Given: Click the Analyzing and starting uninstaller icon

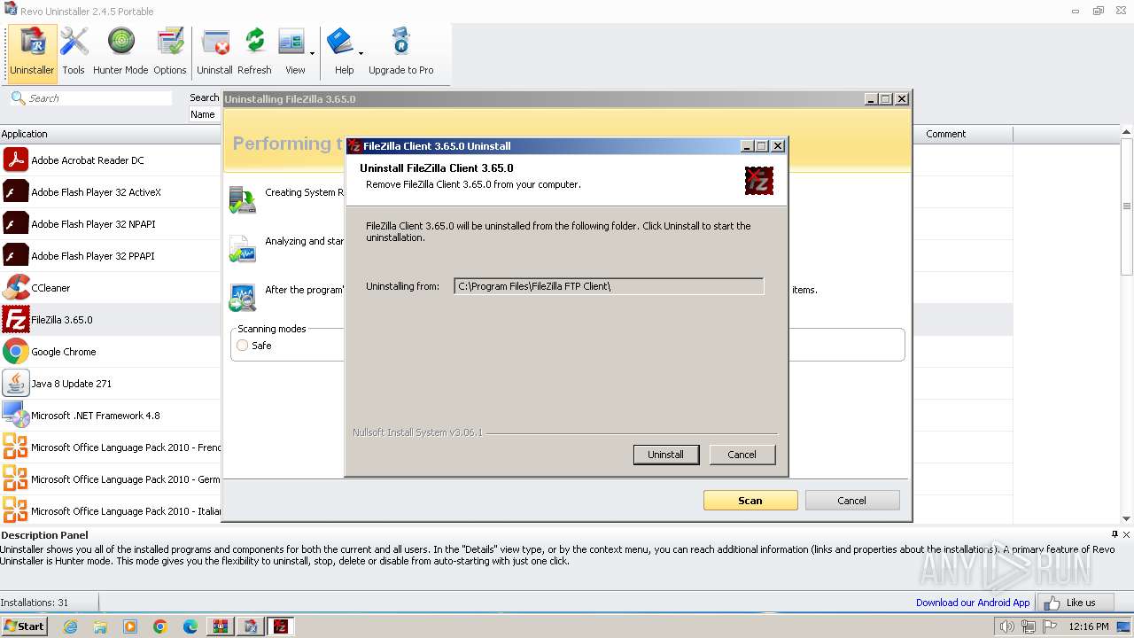Looking at the screenshot, I should [x=242, y=249].
